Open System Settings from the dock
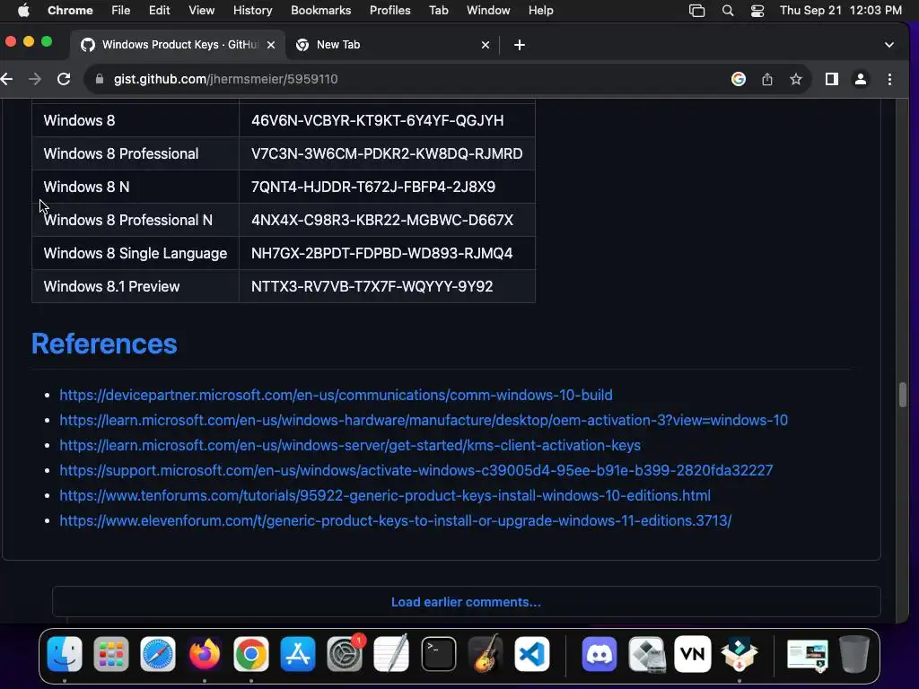Screen dimensions: 919x689 pos(345,654)
